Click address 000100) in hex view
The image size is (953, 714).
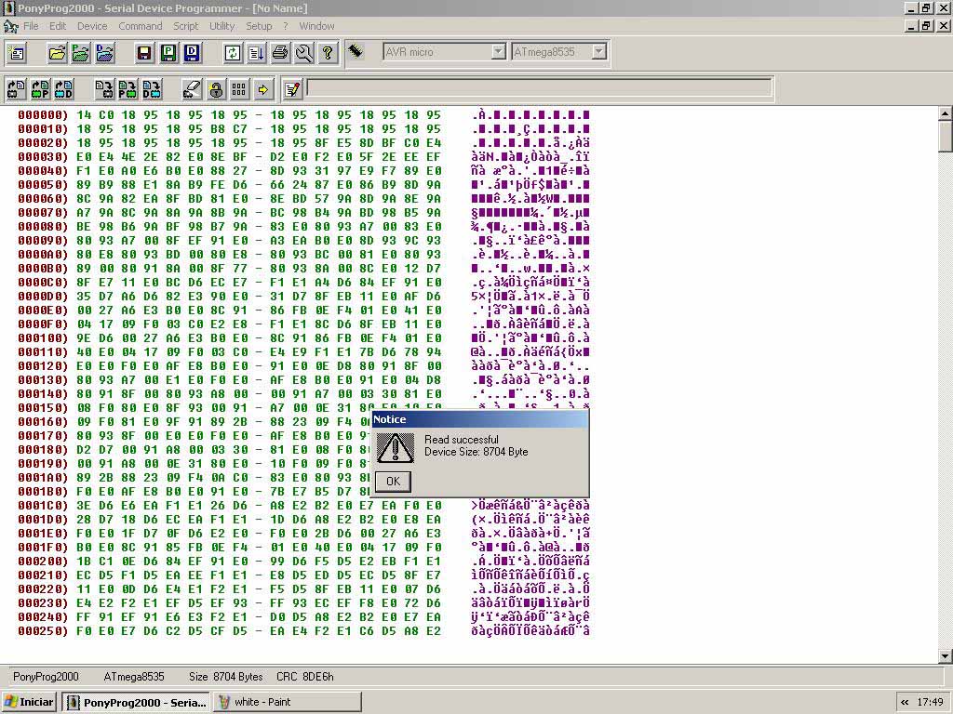(x=43, y=338)
